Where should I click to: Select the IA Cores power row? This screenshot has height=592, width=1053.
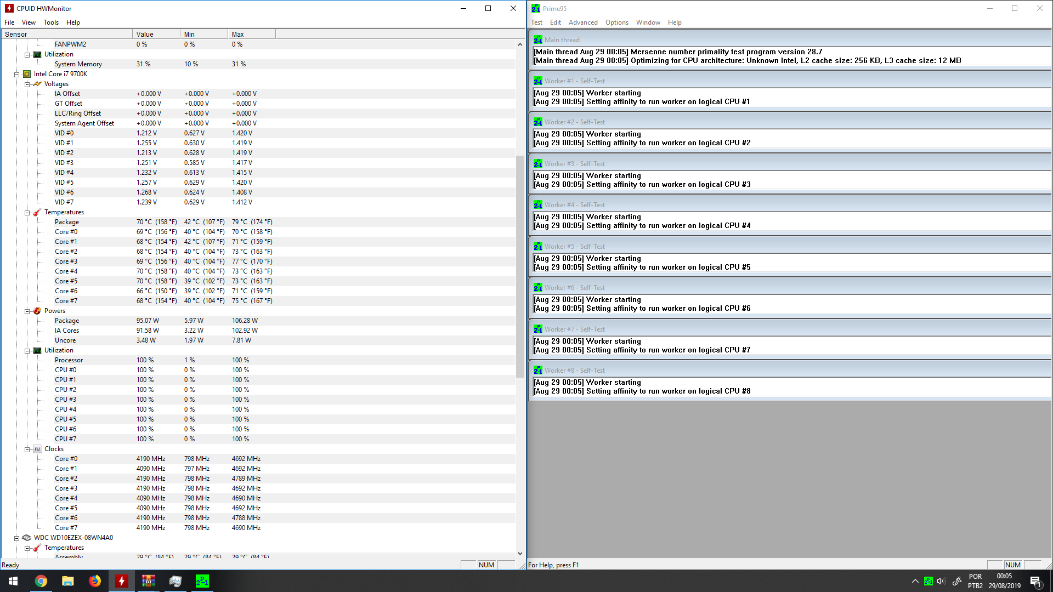(258, 331)
